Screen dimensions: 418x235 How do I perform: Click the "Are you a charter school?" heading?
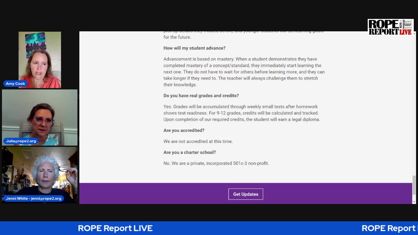click(x=190, y=152)
